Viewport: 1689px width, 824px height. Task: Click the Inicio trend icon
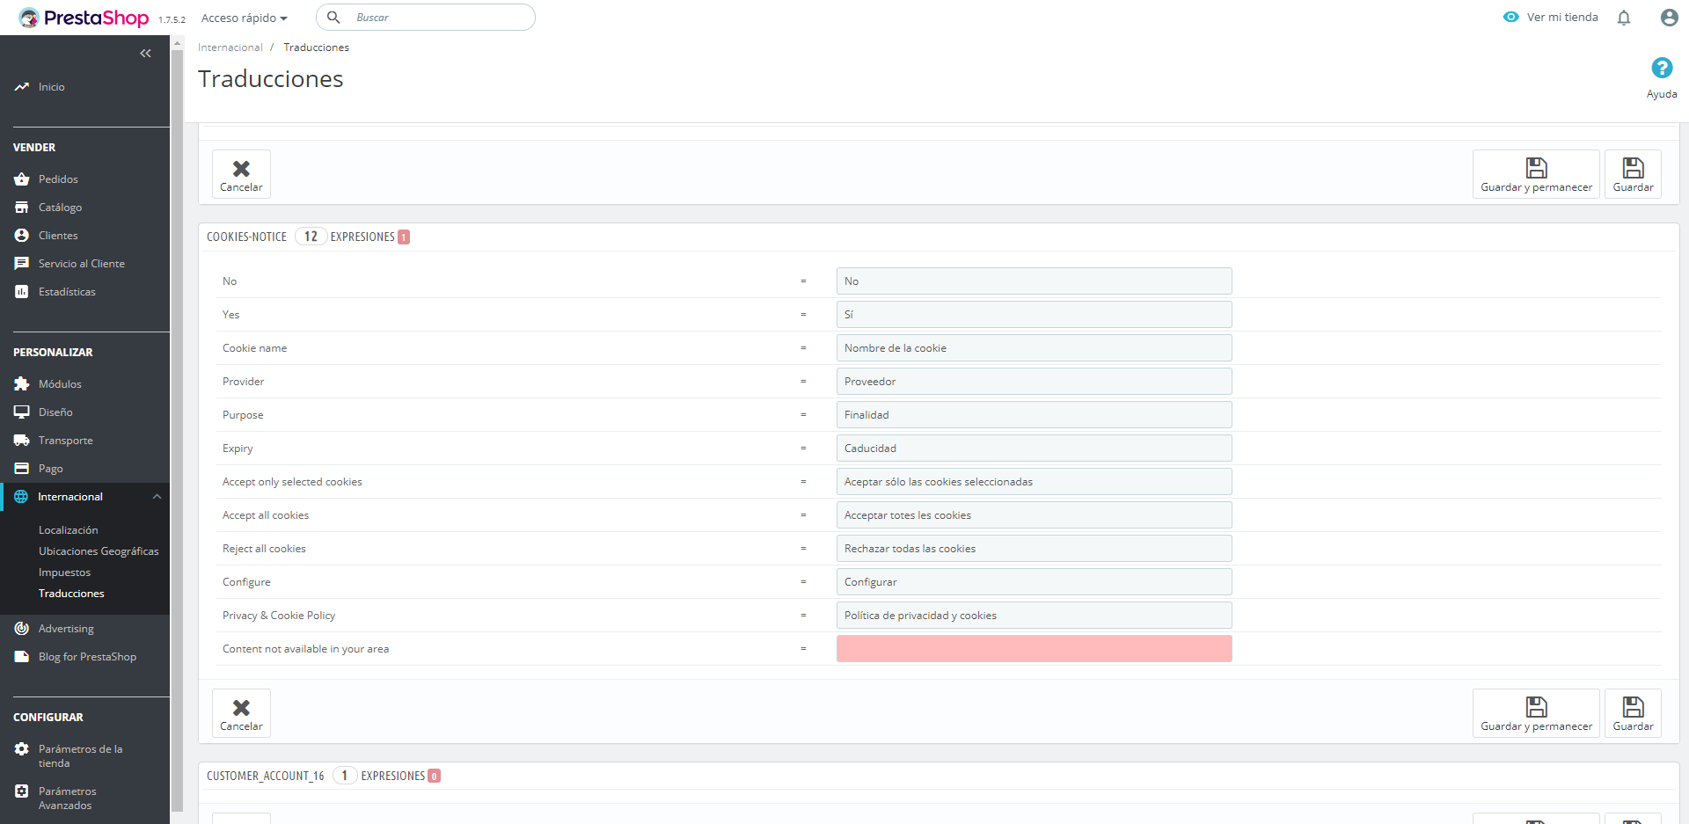[22, 87]
